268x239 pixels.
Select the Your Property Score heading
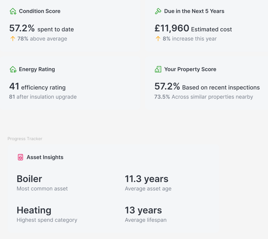(x=190, y=69)
